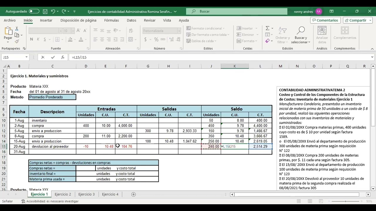Switch to the Datos tab
This screenshot has width=376, height=211.
click(x=131, y=20)
